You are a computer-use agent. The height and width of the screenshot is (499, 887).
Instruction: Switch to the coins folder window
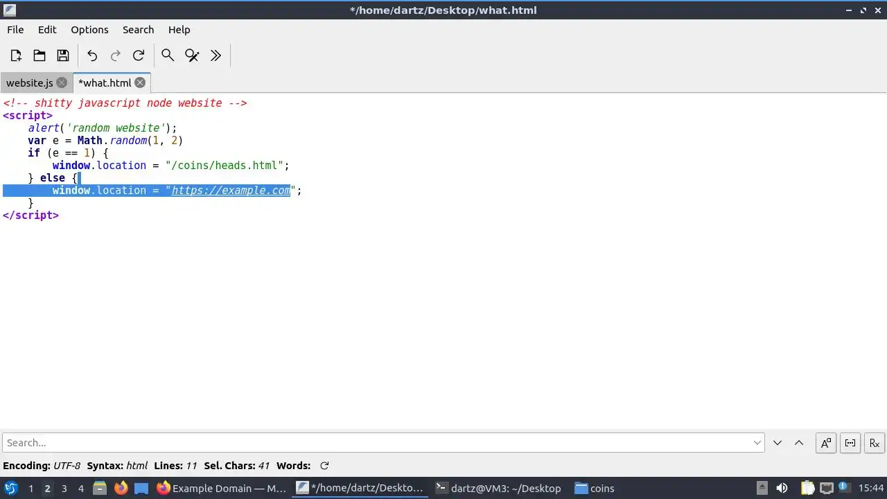595,488
